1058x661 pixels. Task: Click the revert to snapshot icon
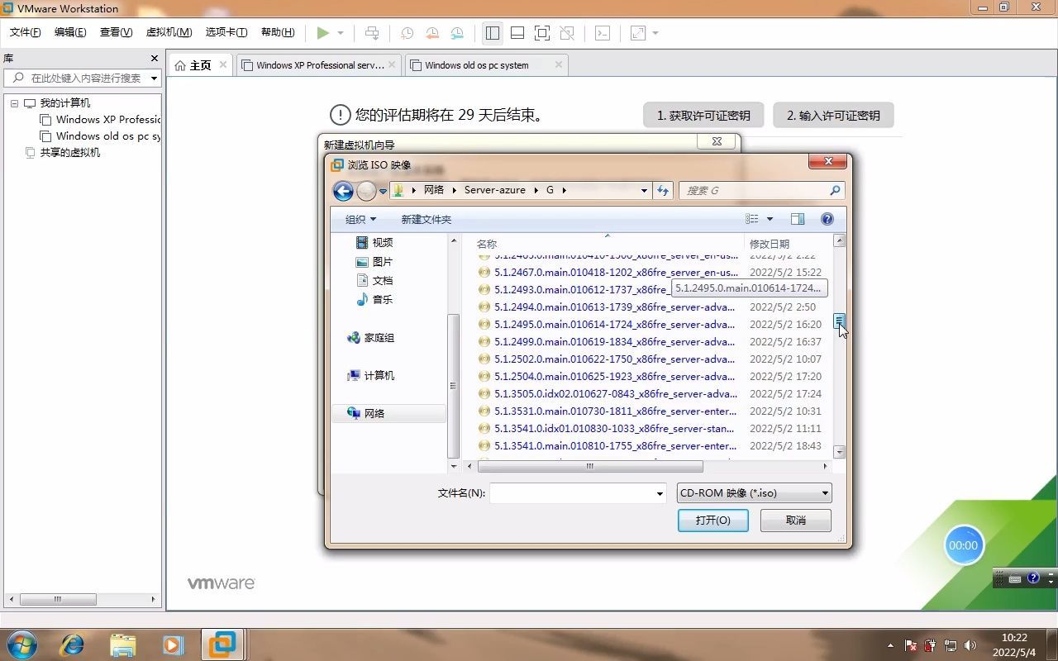pyautogui.click(x=432, y=33)
